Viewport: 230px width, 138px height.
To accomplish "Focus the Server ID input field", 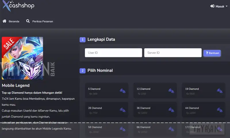I will point(173,53).
